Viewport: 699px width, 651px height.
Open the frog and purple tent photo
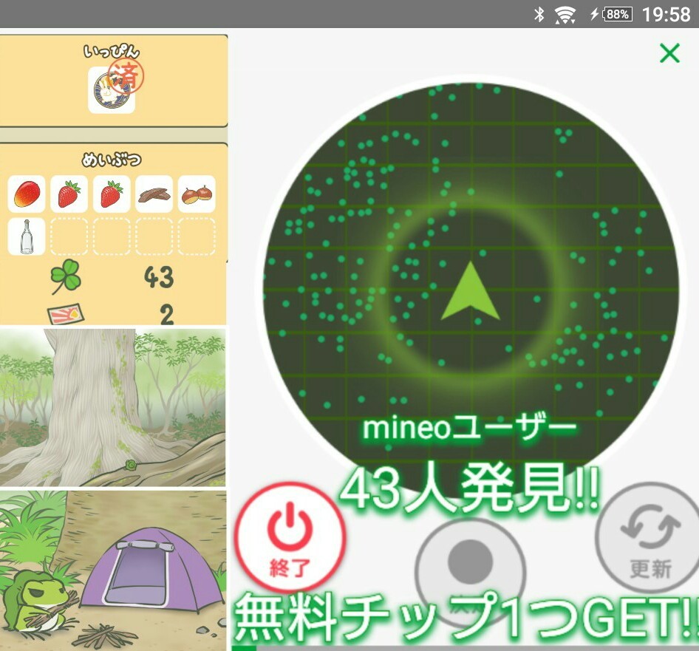coord(113,570)
